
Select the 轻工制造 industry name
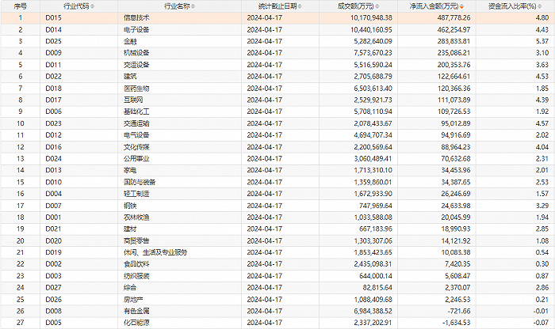(x=136, y=194)
